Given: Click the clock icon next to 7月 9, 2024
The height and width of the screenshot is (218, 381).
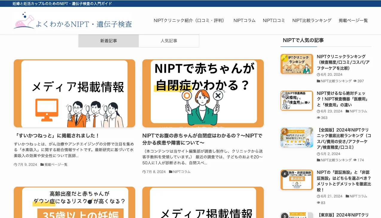Looking at the screenshot, I should pyautogui.click(x=16, y=164).
